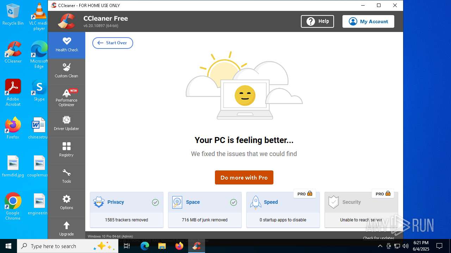Select the farmdid.jpg desktop file
451x253 pixels.
point(13,166)
